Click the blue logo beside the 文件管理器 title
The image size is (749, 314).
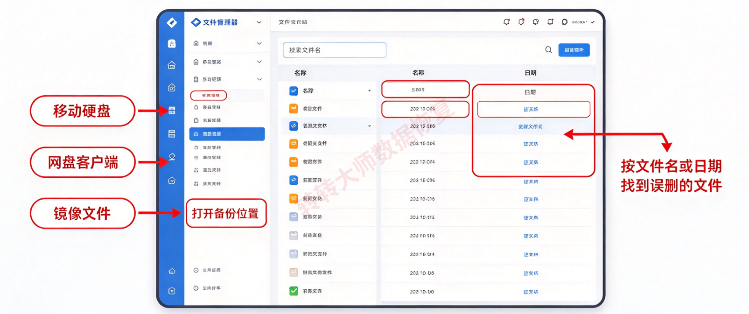[196, 22]
